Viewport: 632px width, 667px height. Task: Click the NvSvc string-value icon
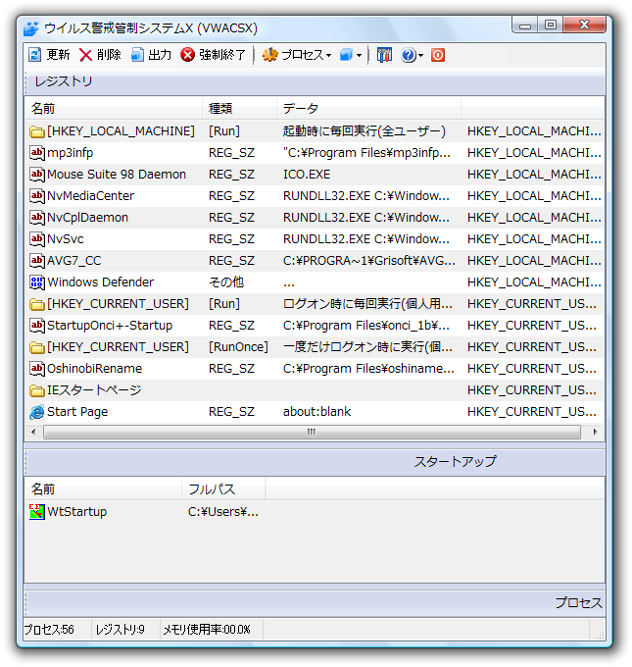(37, 239)
